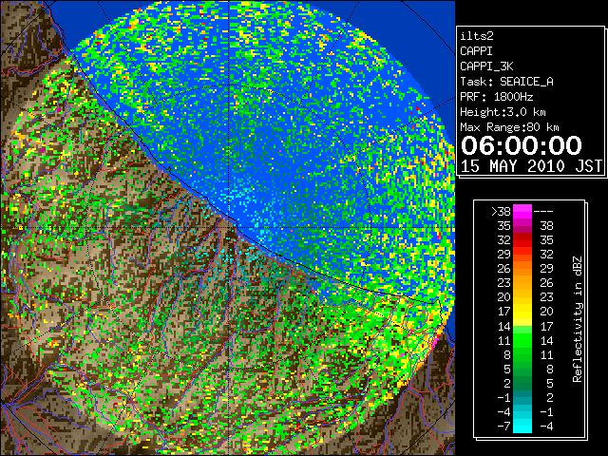Screen dimensions: 608x456
Task: Pick the cyan band at legend bottom
Action: pos(522,427)
